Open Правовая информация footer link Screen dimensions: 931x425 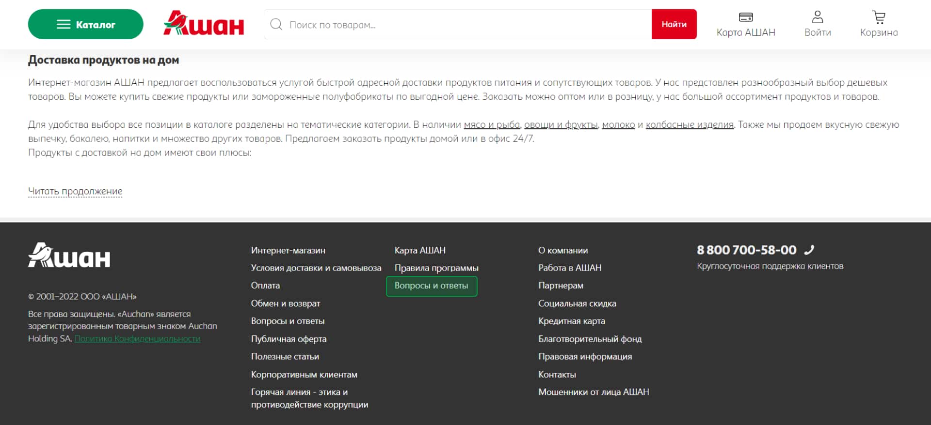[585, 357]
